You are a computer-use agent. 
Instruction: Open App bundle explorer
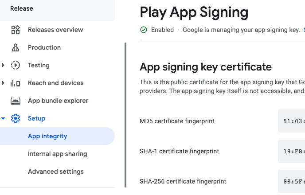click(x=58, y=101)
